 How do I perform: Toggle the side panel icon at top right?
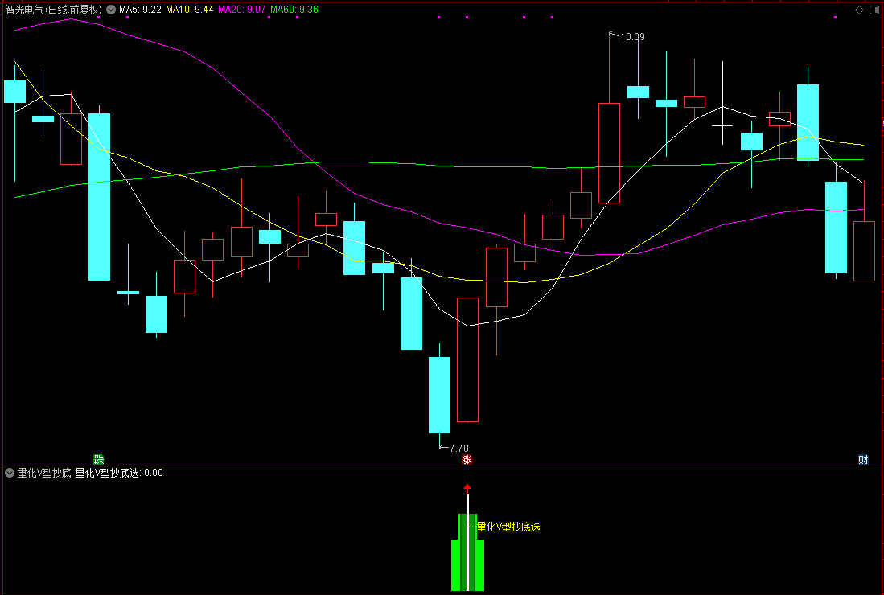(874, 10)
